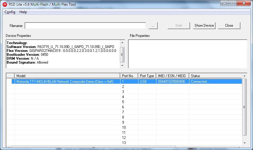Click the Software Version text line

tap(60, 47)
